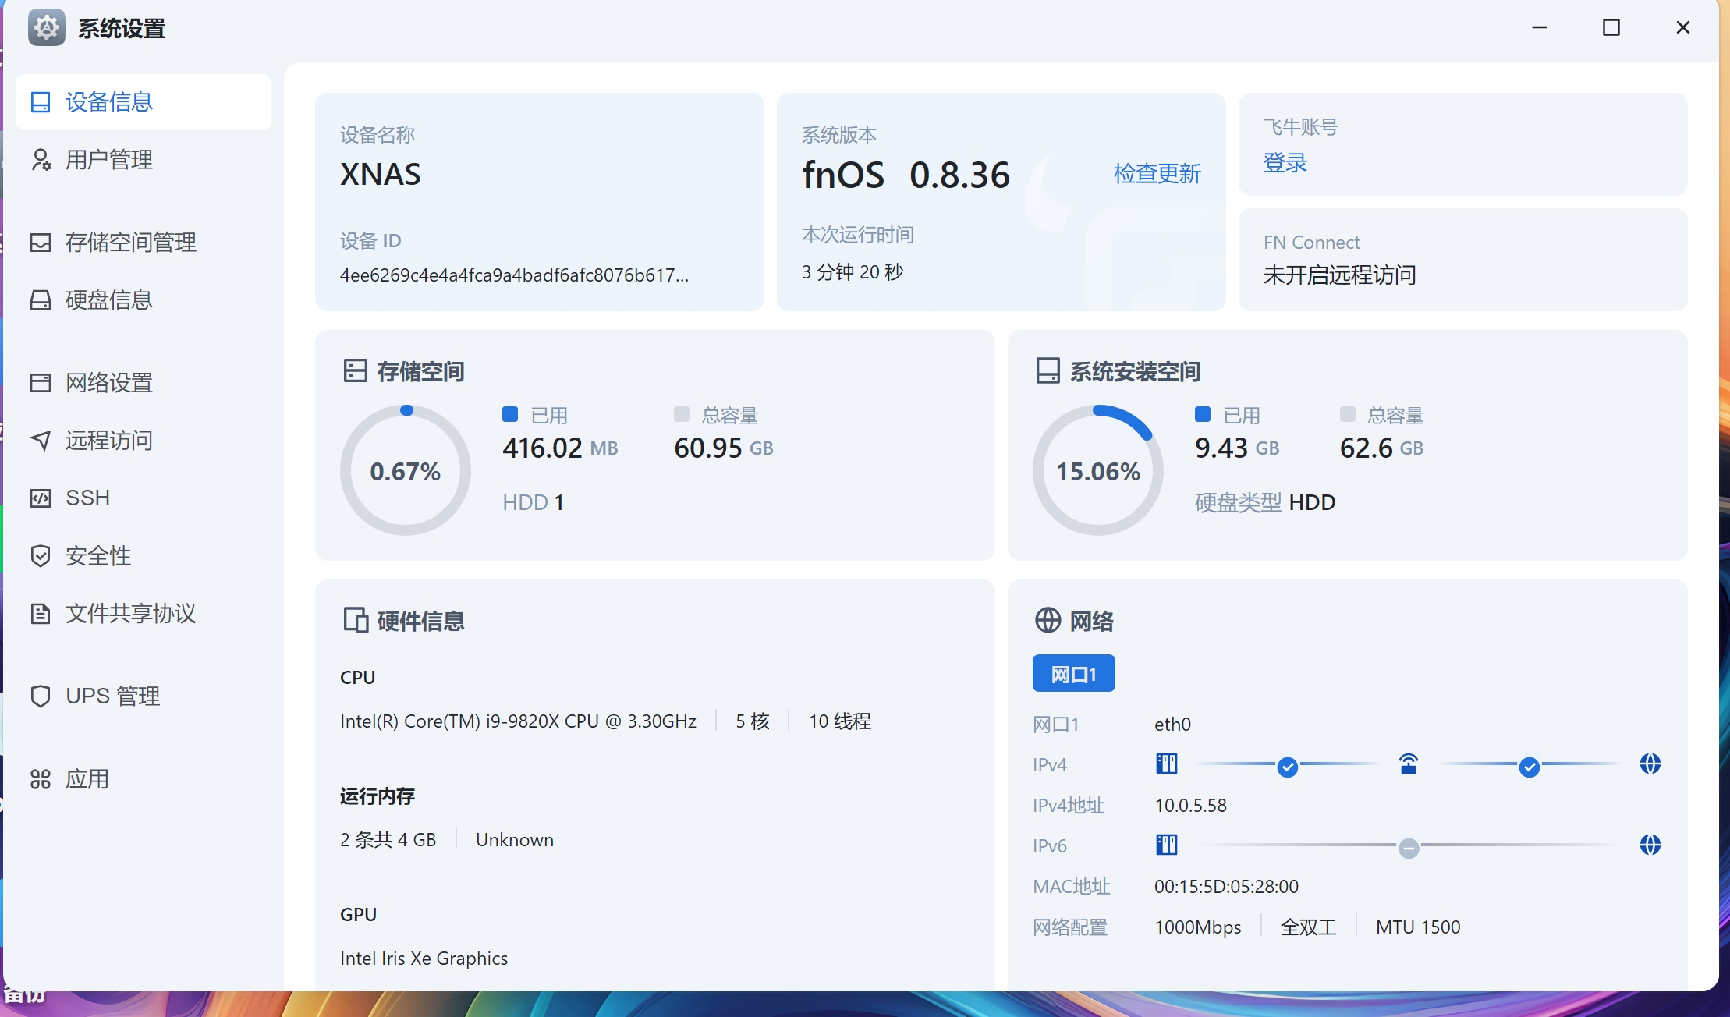
Task: Click the 文件共享协议 document icon
Action: [41, 614]
